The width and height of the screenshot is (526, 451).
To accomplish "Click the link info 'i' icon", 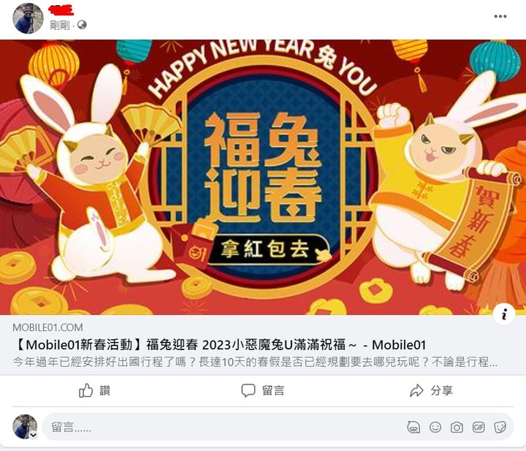I will 504,314.
